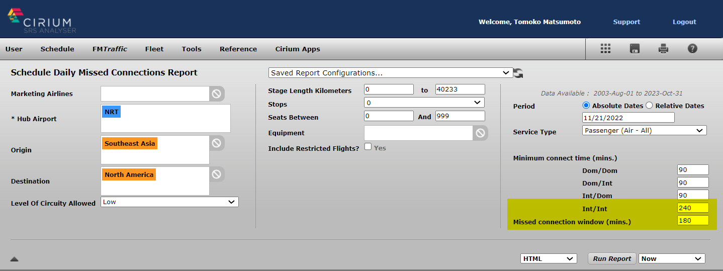Viewport: 723px width, 271px height.
Task: Click 'Data Available' date range text
Action: (611, 93)
